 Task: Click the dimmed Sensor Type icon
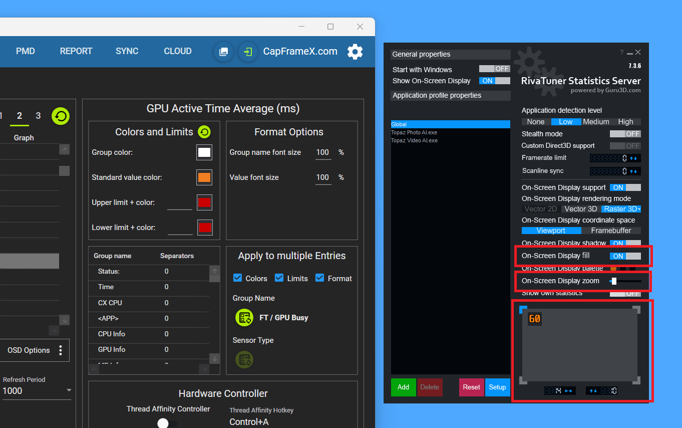tap(244, 359)
